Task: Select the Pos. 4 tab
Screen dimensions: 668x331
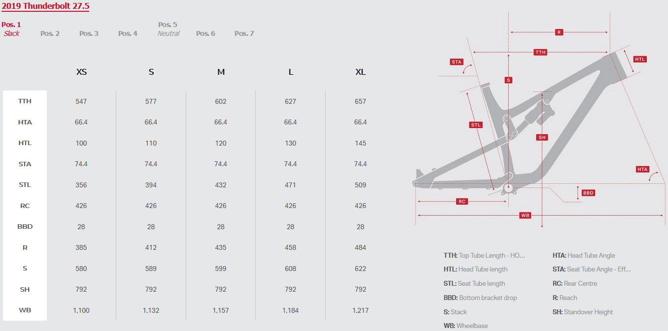Action: (x=128, y=33)
